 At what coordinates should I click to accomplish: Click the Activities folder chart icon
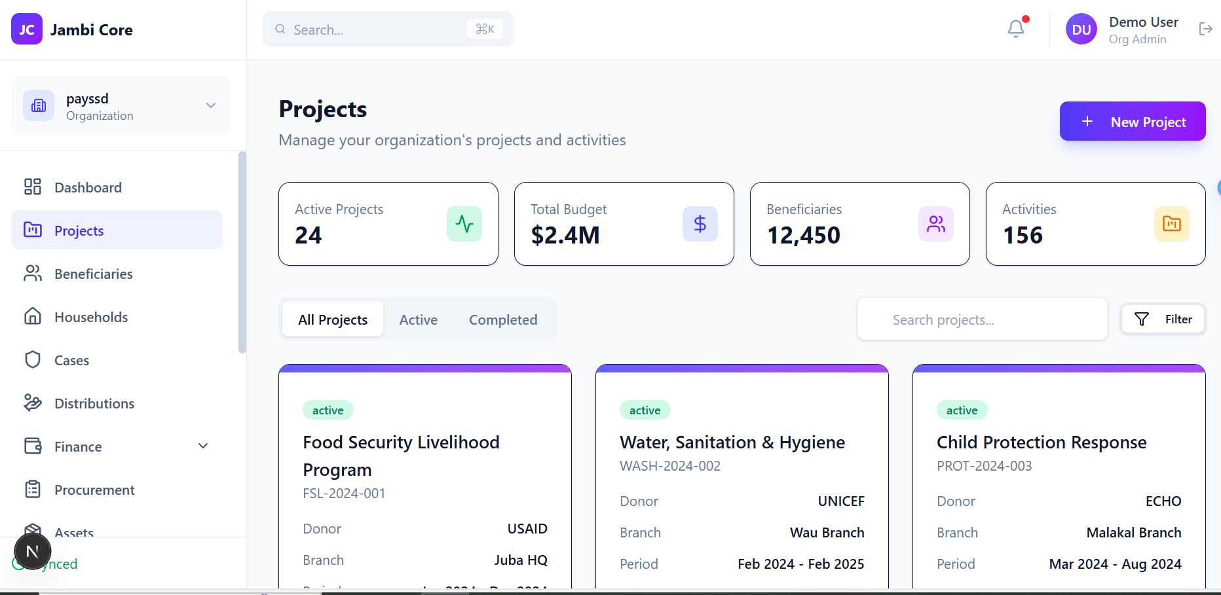pyautogui.click(x=1171, y=224)
